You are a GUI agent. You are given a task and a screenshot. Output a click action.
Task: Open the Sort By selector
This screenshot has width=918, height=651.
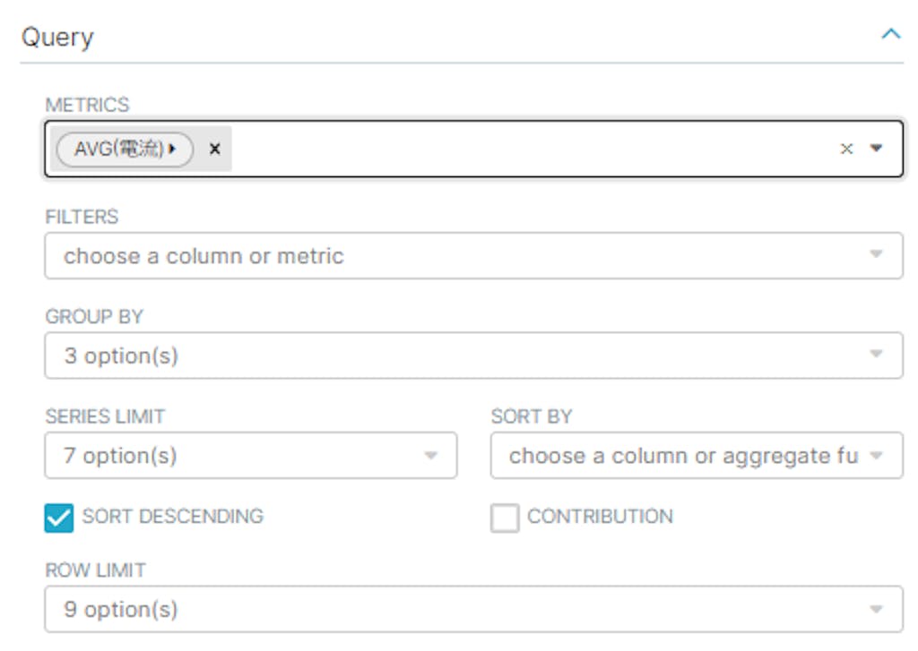681,456
